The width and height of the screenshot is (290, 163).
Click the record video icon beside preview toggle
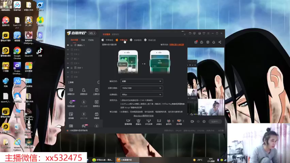192,121
